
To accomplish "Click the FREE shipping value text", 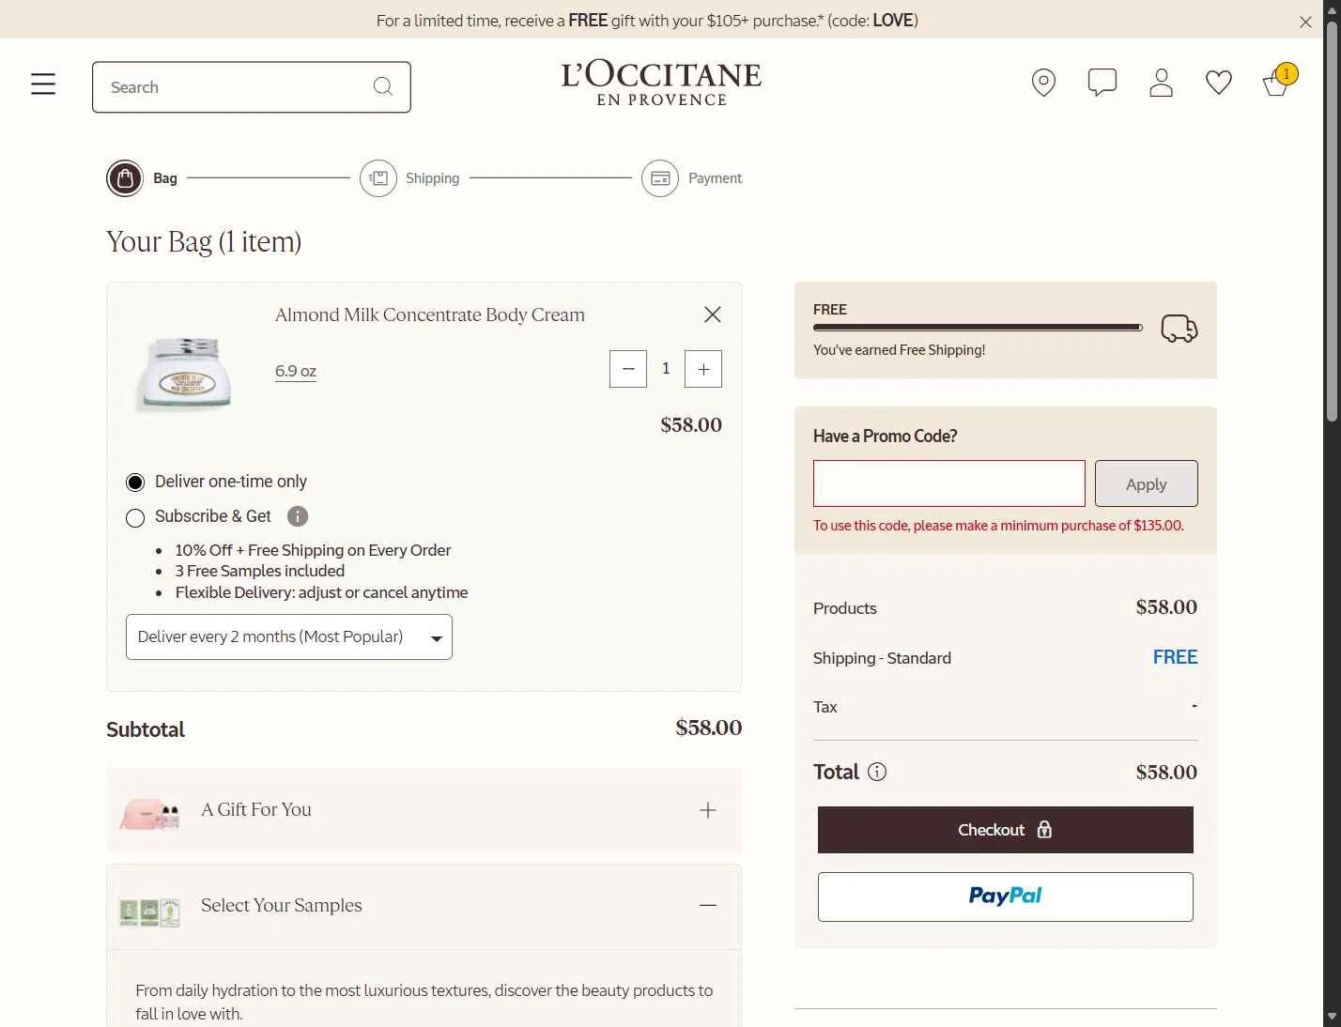I will 1176,657.
